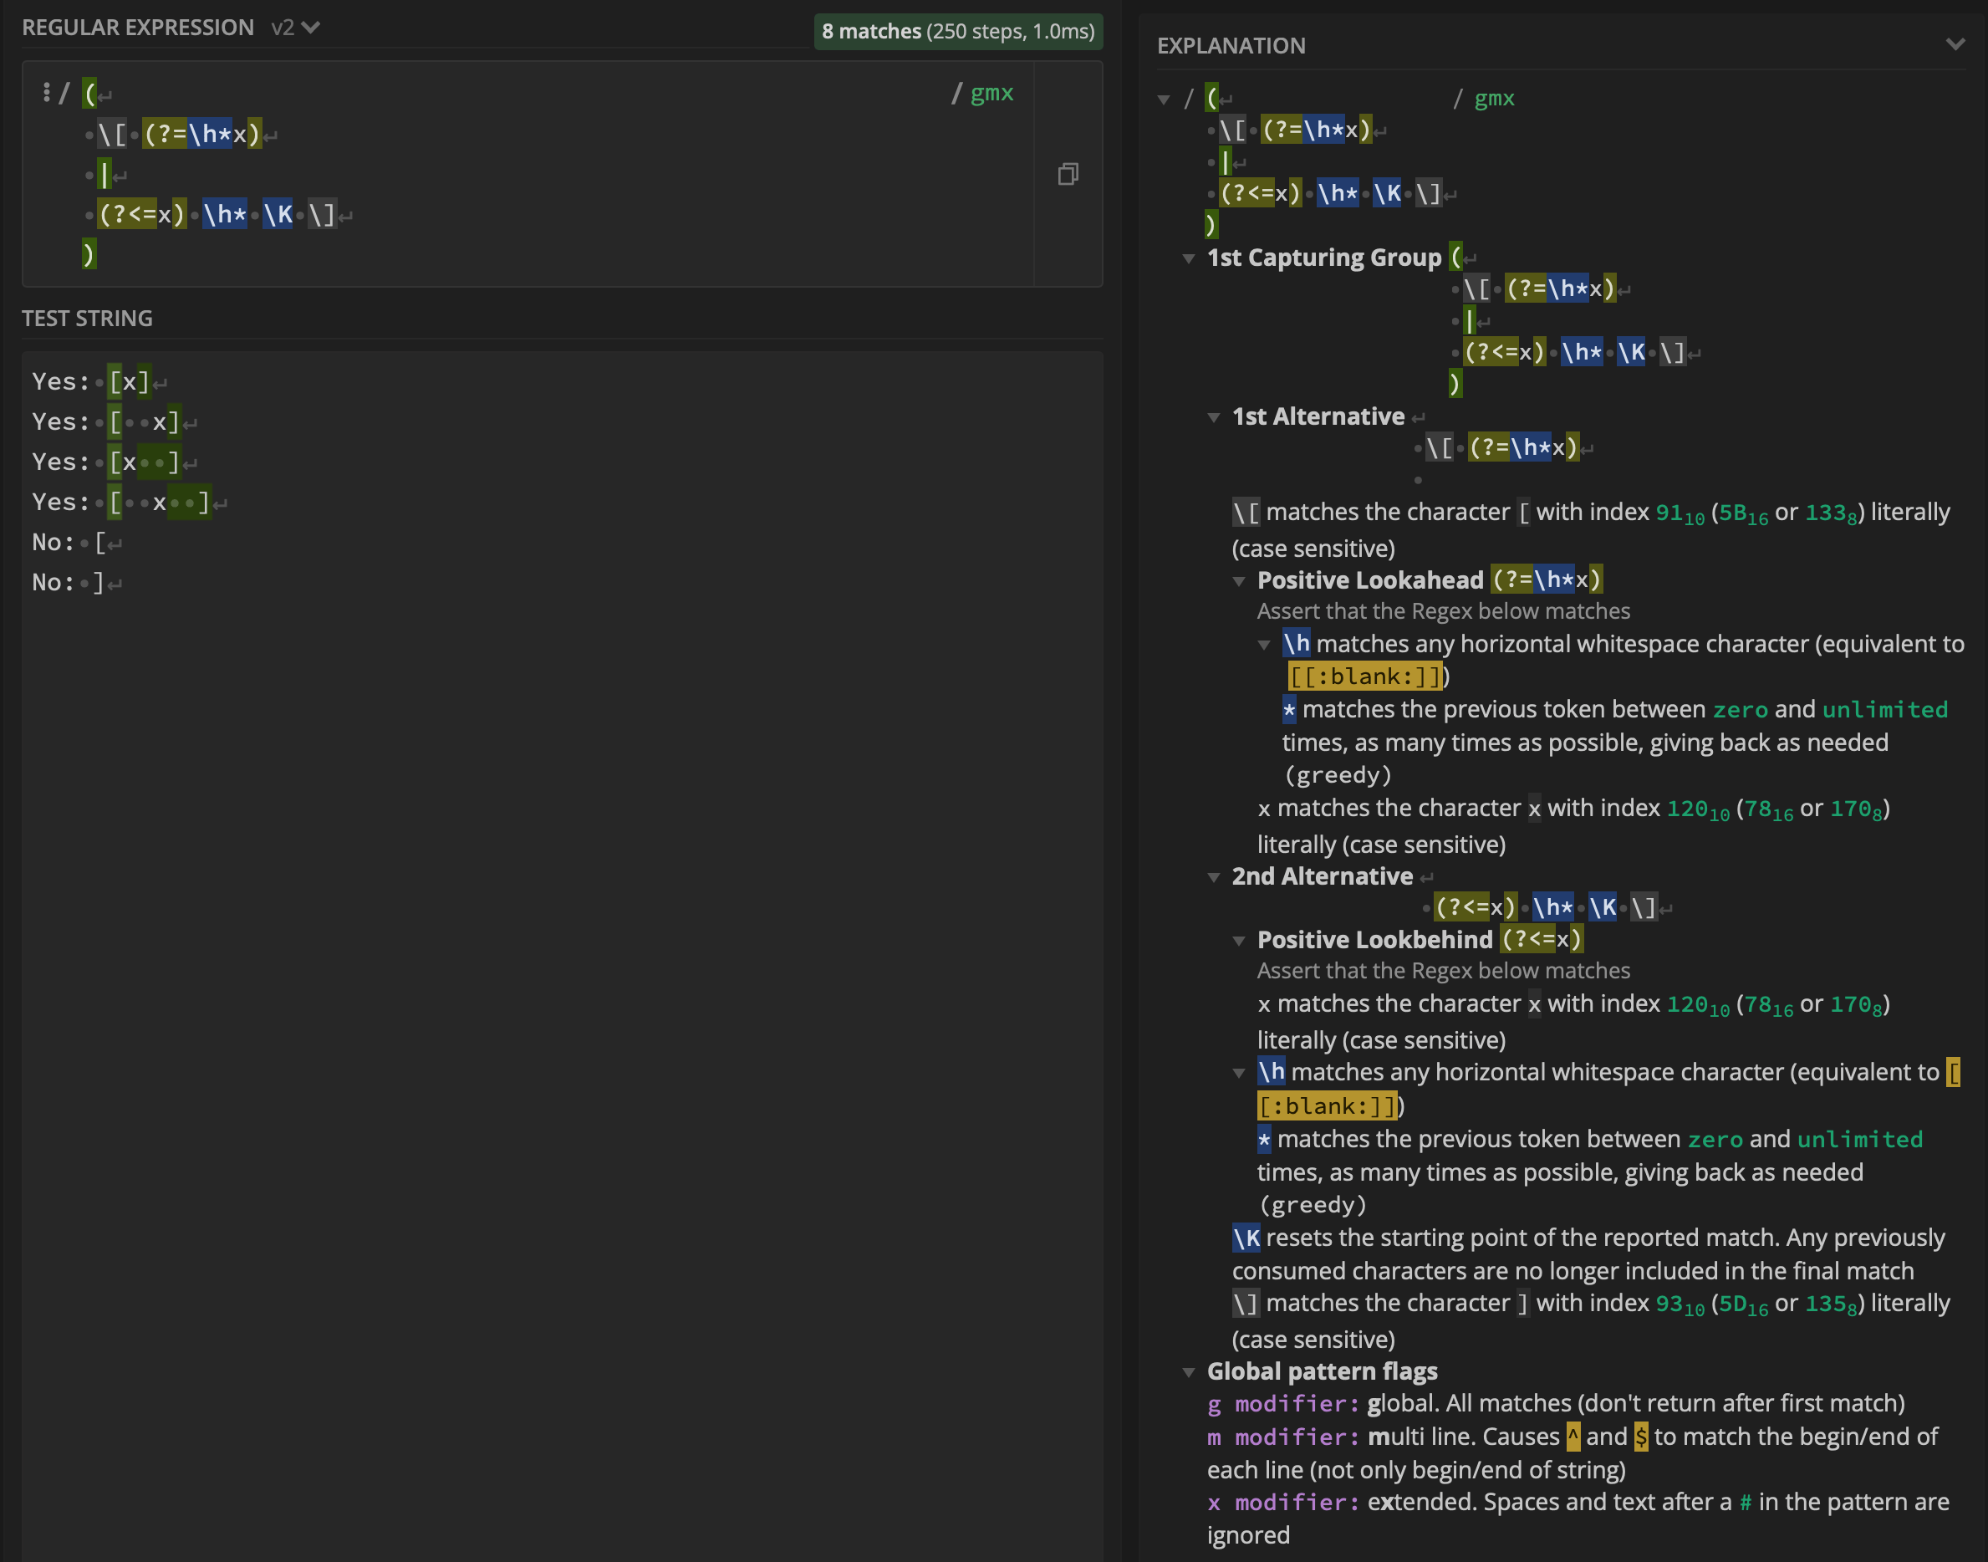The image size is (1988, 1562).
Task: Collapse the Positive Lookahead explanation node
Action: [x=1239, y=582]
